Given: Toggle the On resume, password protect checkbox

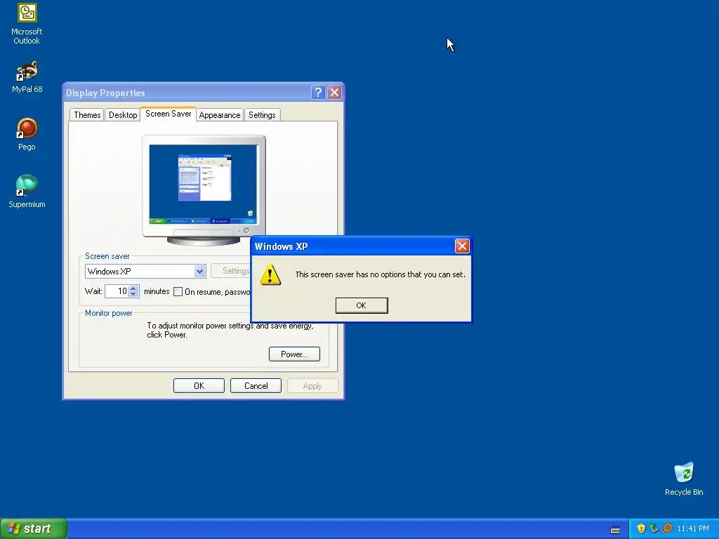Looking at the screenshot, I should coord(178,291).
